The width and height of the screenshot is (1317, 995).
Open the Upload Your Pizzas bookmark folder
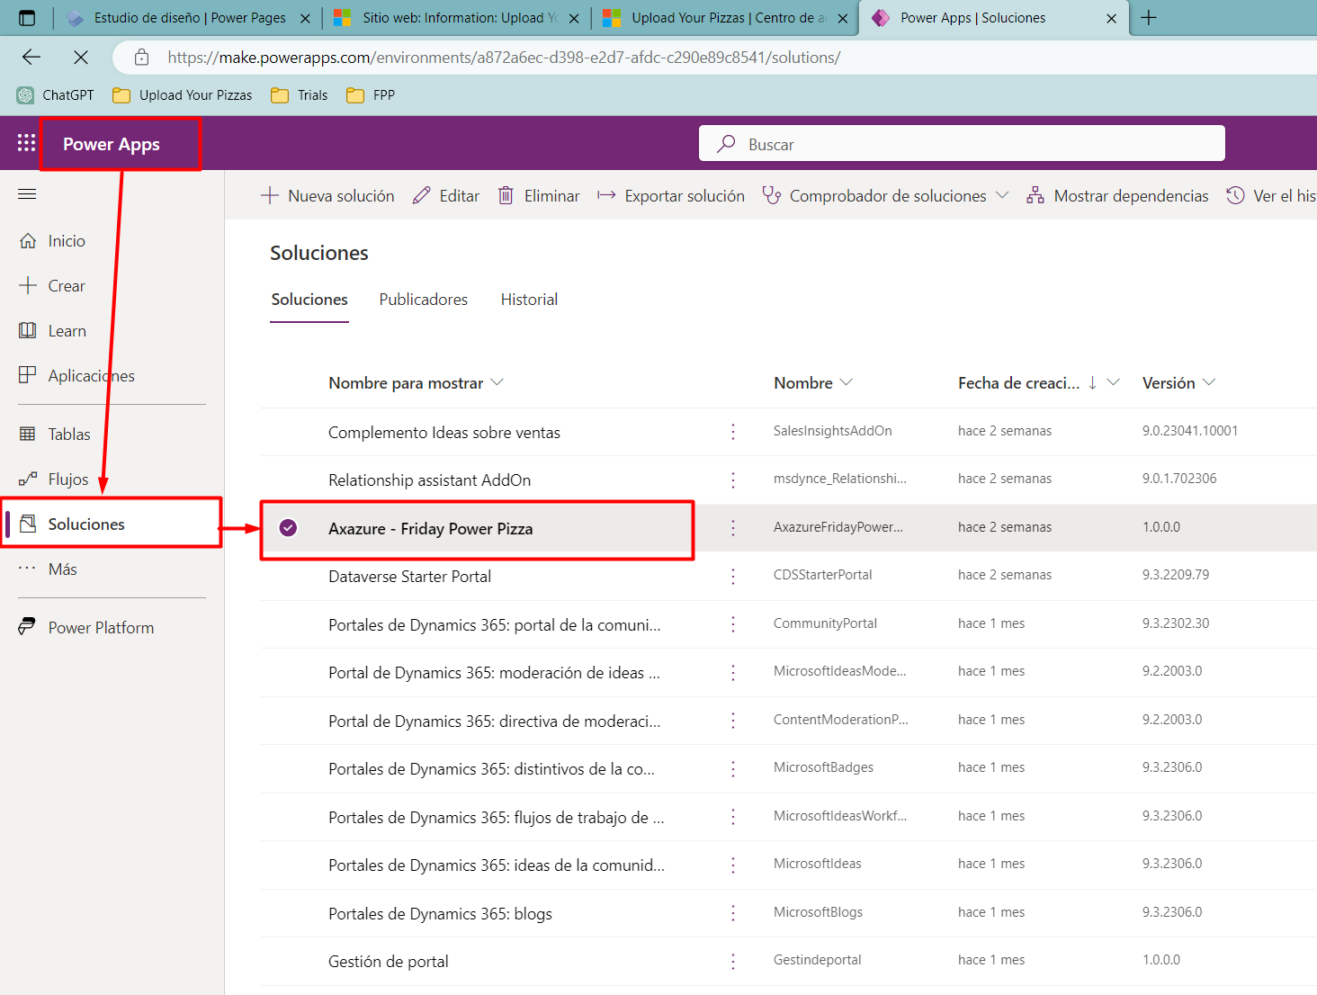coord(183,95)
